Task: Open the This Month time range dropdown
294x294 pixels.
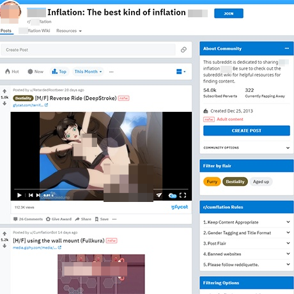Action: (88, 72)
